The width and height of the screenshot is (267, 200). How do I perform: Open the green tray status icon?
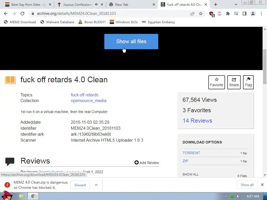pyautogui.click(x=232, y=196)
